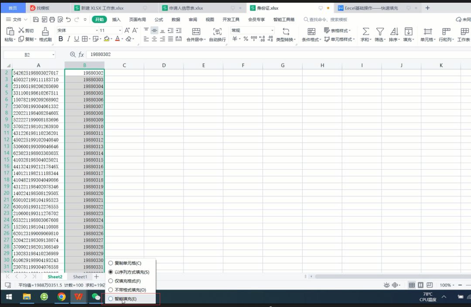This screenshot has width=471, height=307.
Task: Select Smart Fill (智能填充) radio option
Action: click(110, 299)
